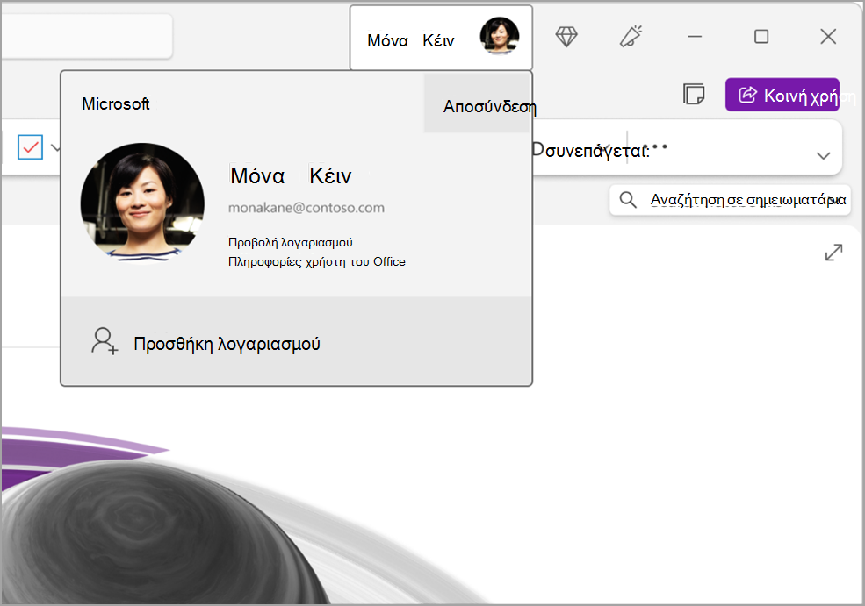Viewport: 865px width, 606px height.
Task: Click the Μόνα Κέιν name in account panel
Action: (291, 175)
